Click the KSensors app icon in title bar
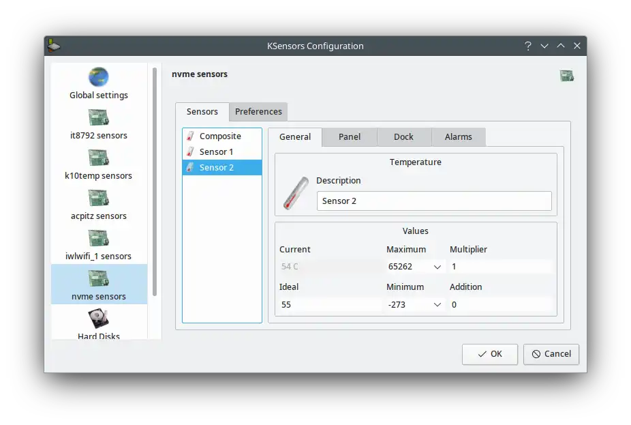Image resolution: width=631 pixels, height=425 pixels. (54, 46)
